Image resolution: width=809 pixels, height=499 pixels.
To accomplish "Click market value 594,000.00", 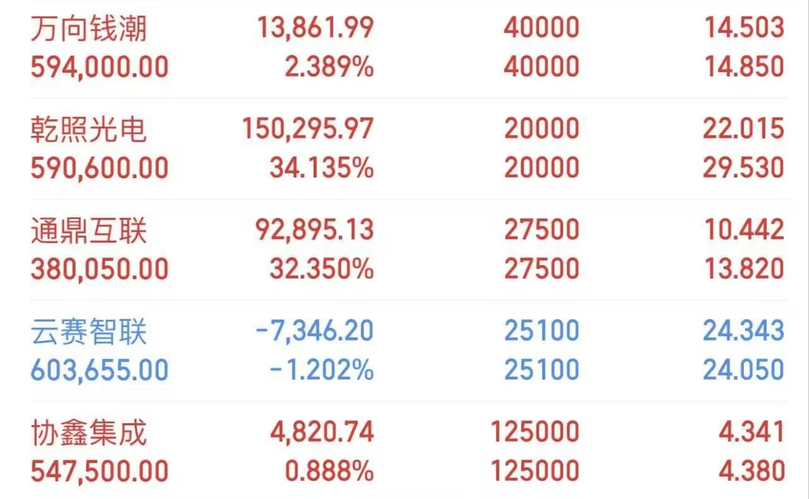I will pyautogui.click(x=100, y=67).
